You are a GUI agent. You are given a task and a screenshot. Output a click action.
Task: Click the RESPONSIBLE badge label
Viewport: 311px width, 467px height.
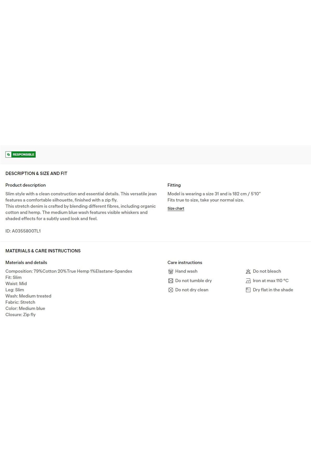(23, 155)
